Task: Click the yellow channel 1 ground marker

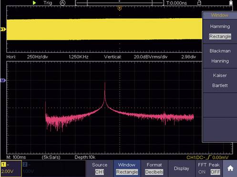Action: pyautogui.click(x=3, y=29)
